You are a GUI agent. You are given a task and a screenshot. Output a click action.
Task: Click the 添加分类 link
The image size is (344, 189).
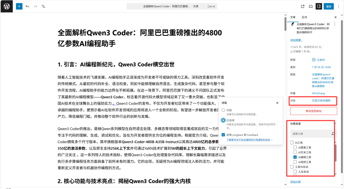tap(296, 182)
